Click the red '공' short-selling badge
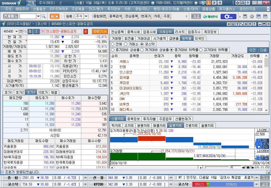 click(x=86, y=31)
